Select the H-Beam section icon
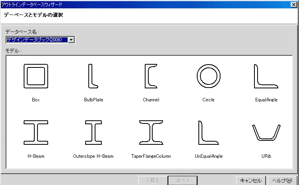Image resolution: width=299 pixels, height=185 pixels. [36, 133]
